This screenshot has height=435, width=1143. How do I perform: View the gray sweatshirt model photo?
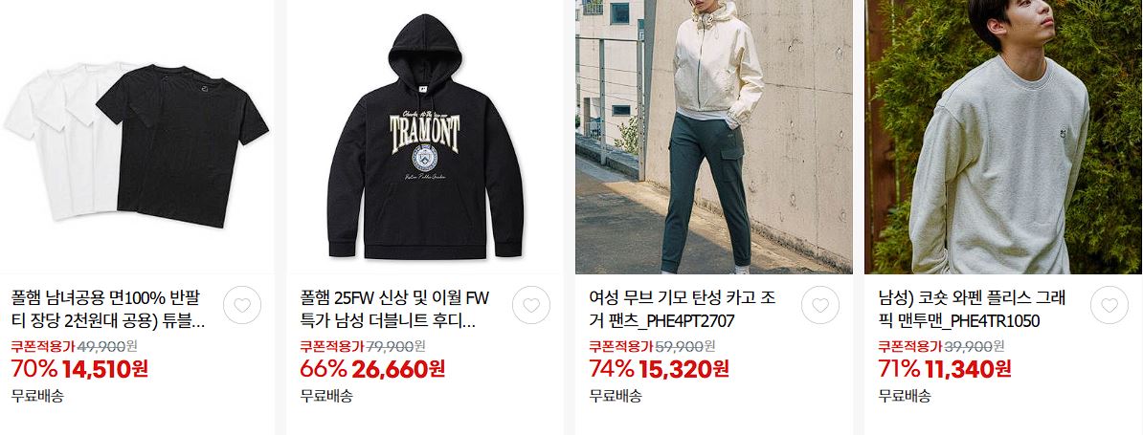click(1004, 137)
